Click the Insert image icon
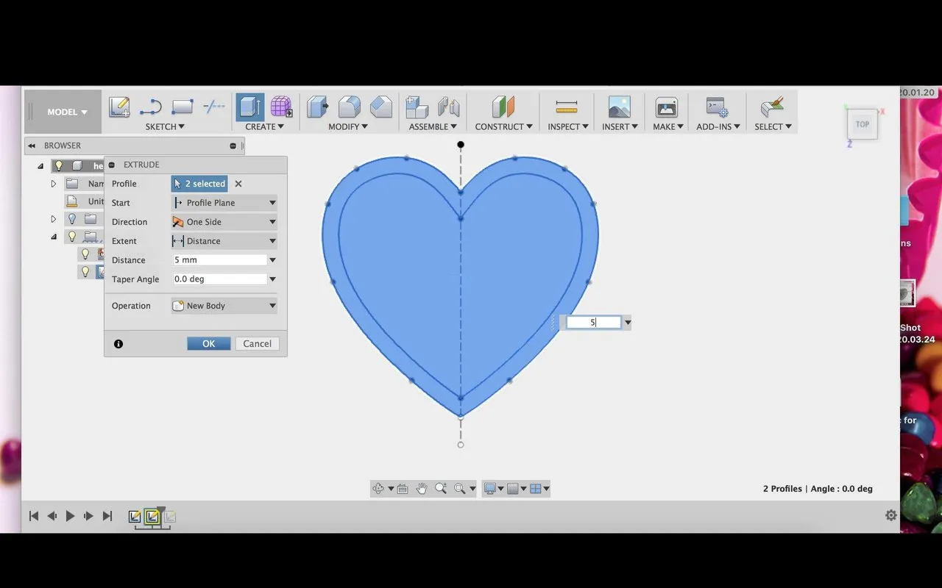The image size is (942, 588). click(x=620, y=107)
